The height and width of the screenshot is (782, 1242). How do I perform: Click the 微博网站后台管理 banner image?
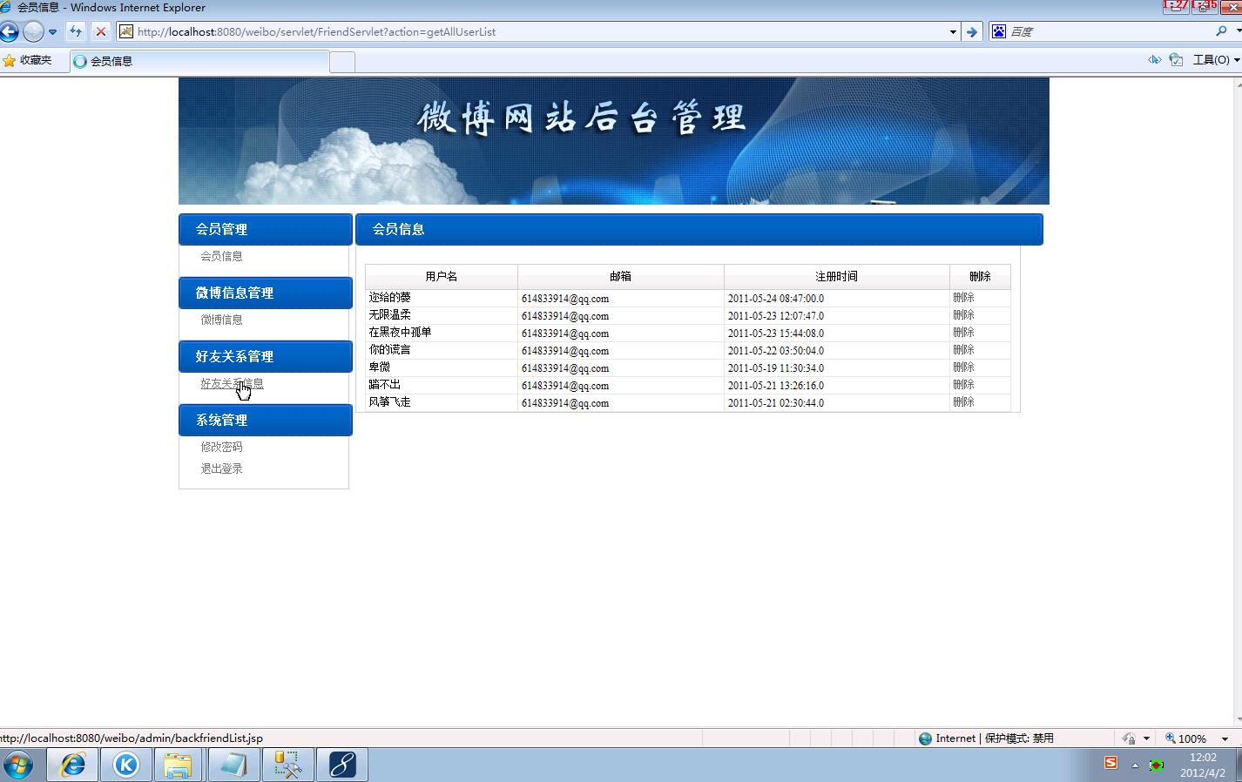pos(614,141)
